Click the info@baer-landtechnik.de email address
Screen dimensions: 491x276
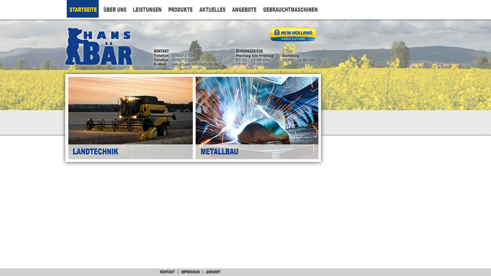195,64
